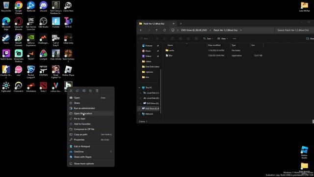Image resolution: width=314 pixels, height=177 pixels.
Task: Select the GeForce Experience desktop icon
Action: pyautogui.click(x=31, y=40)
